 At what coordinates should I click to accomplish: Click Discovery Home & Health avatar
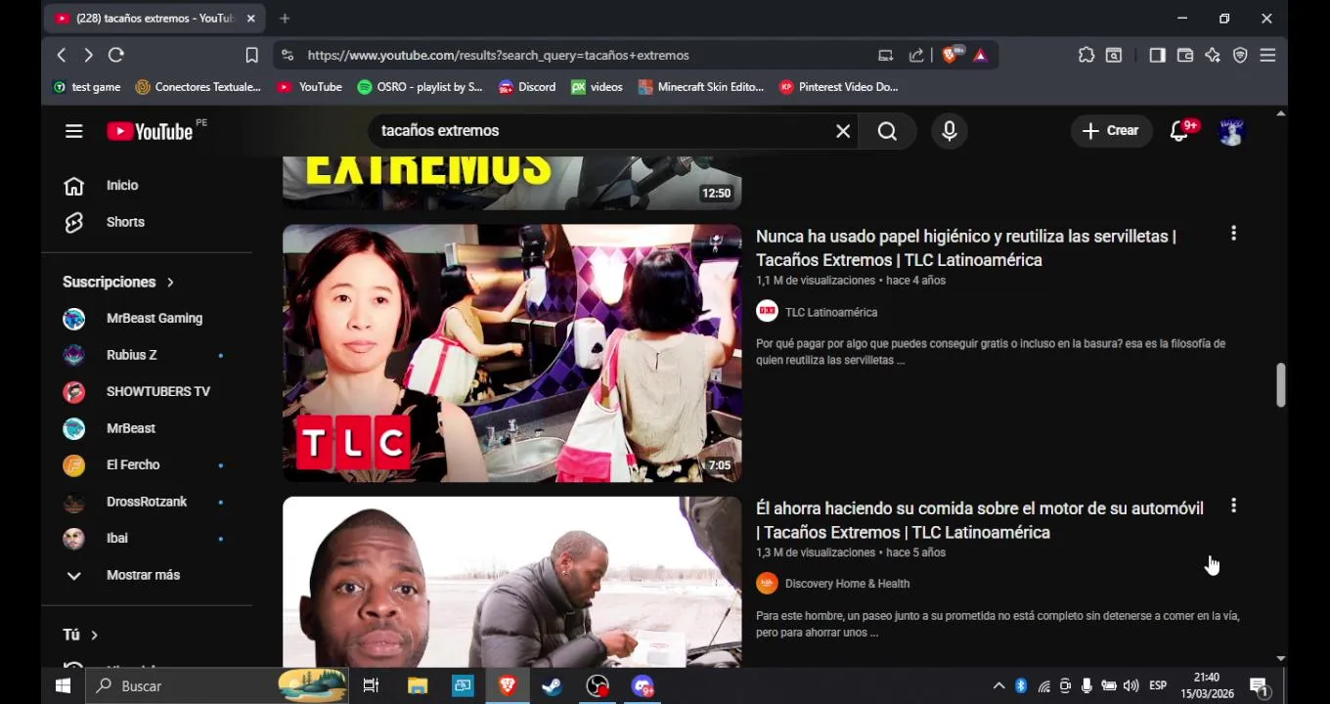(767, 584)
